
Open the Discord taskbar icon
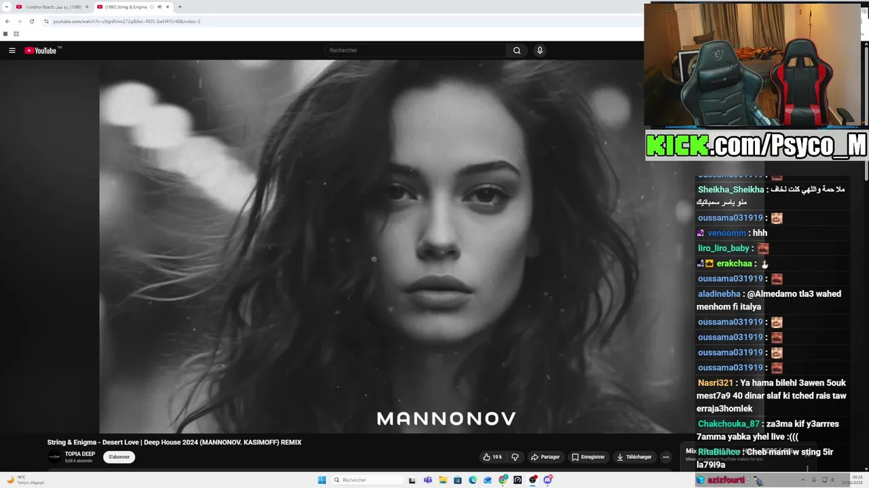pyautogui.click(x=548, y=480)
